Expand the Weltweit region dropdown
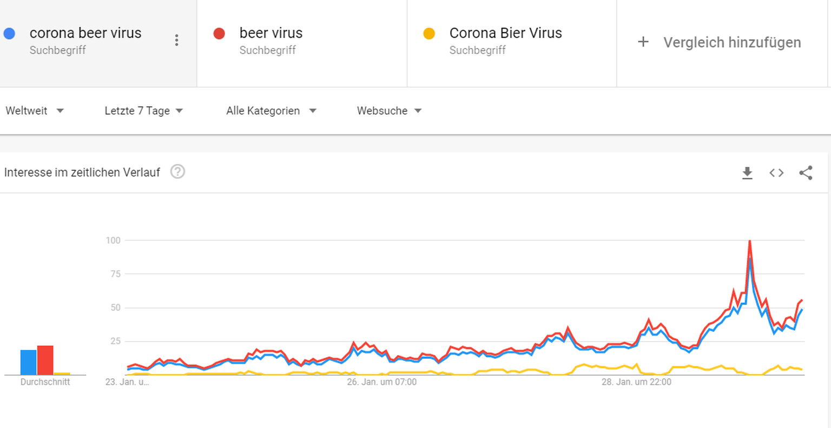Screen dimensions: 831x428 (x=35, y=111)
